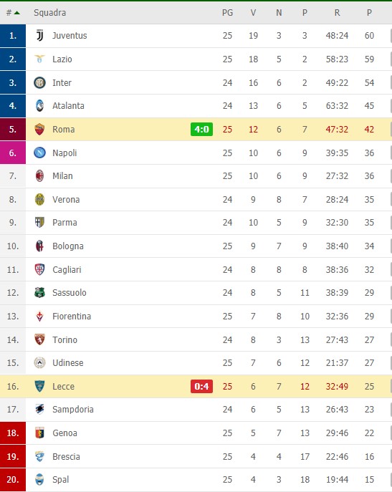This screenshot has width=392, height=492.
Task: Open the Sampdoria team link
Action: click(73, 410)
